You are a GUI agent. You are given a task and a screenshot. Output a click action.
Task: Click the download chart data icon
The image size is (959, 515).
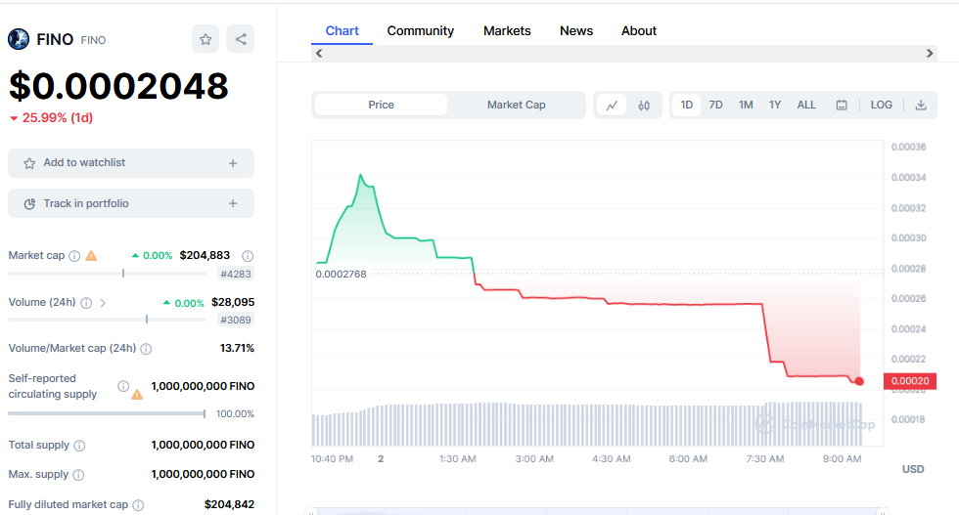tap(921, 106)
